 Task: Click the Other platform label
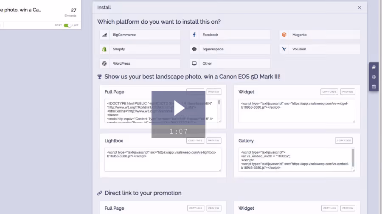[207, 63]
